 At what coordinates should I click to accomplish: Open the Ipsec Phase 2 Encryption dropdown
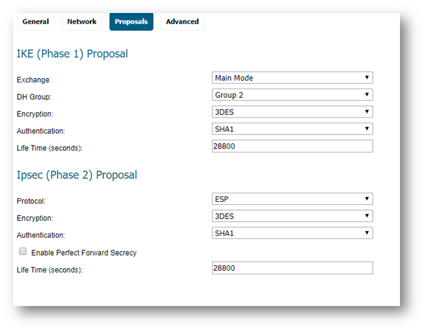(292, 216)
